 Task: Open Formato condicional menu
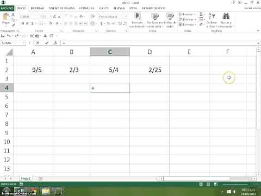(137, 20)
